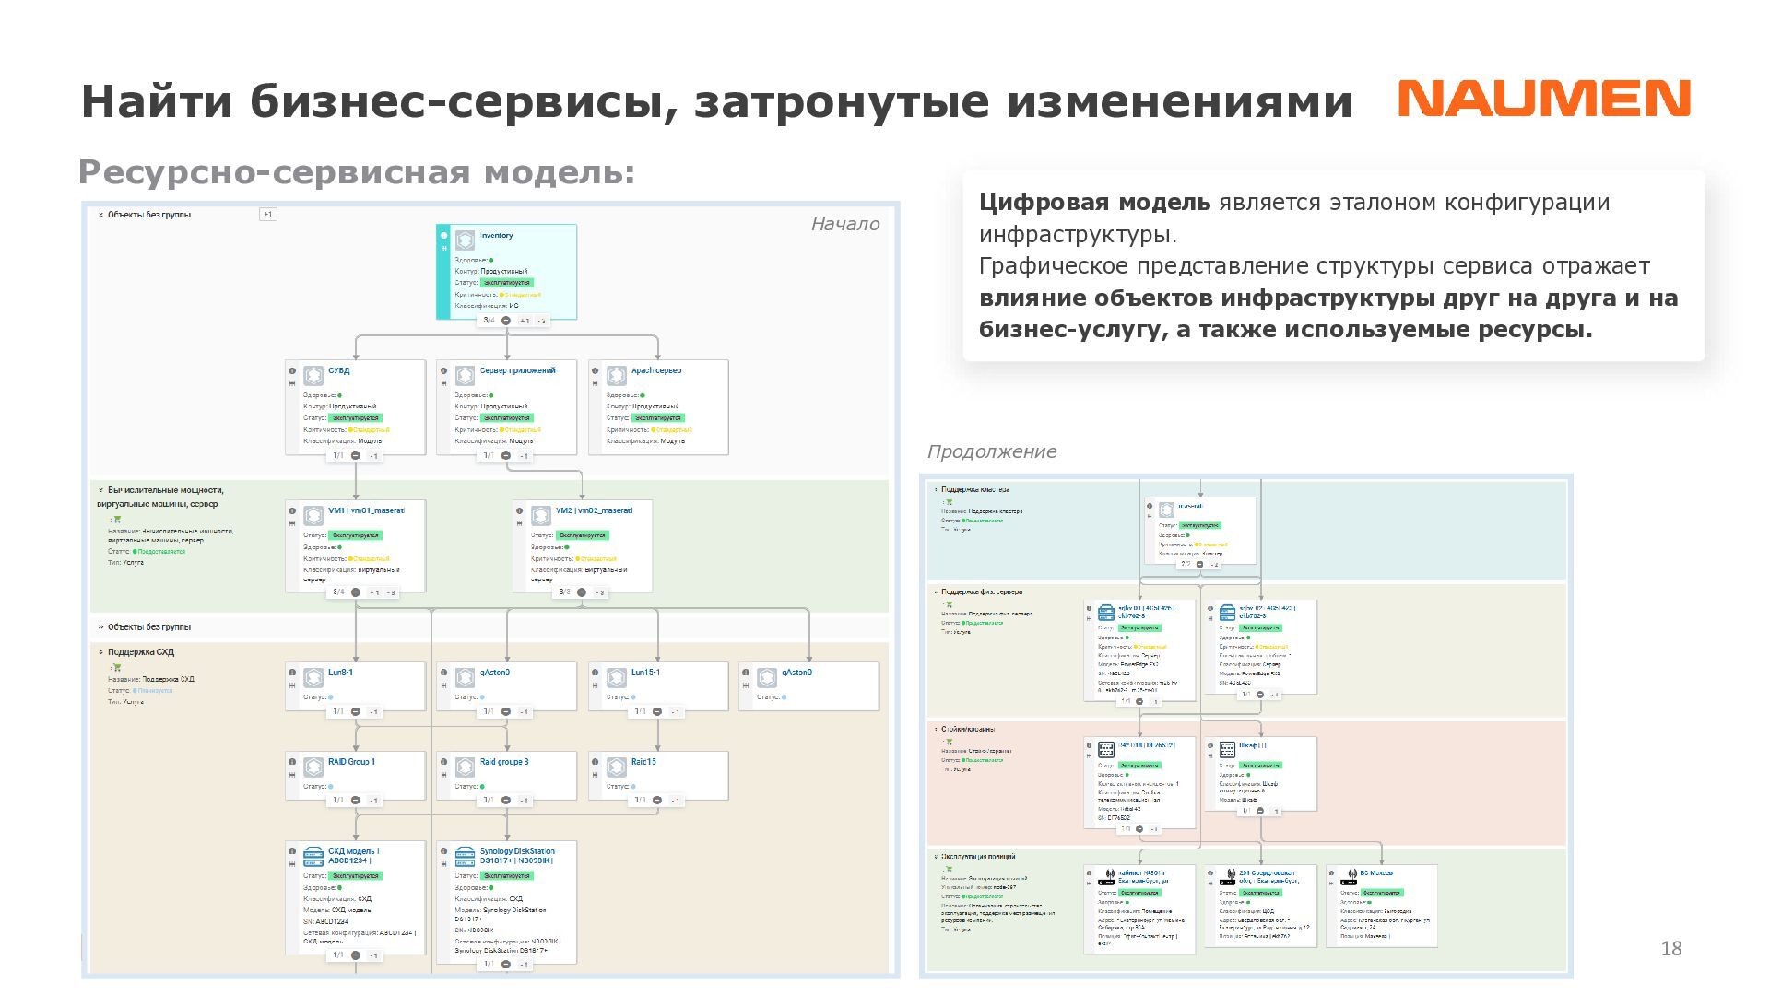Click the storage icon of the Synology DiskStation node
The image size is (1770, 995).
coord(465,857)
